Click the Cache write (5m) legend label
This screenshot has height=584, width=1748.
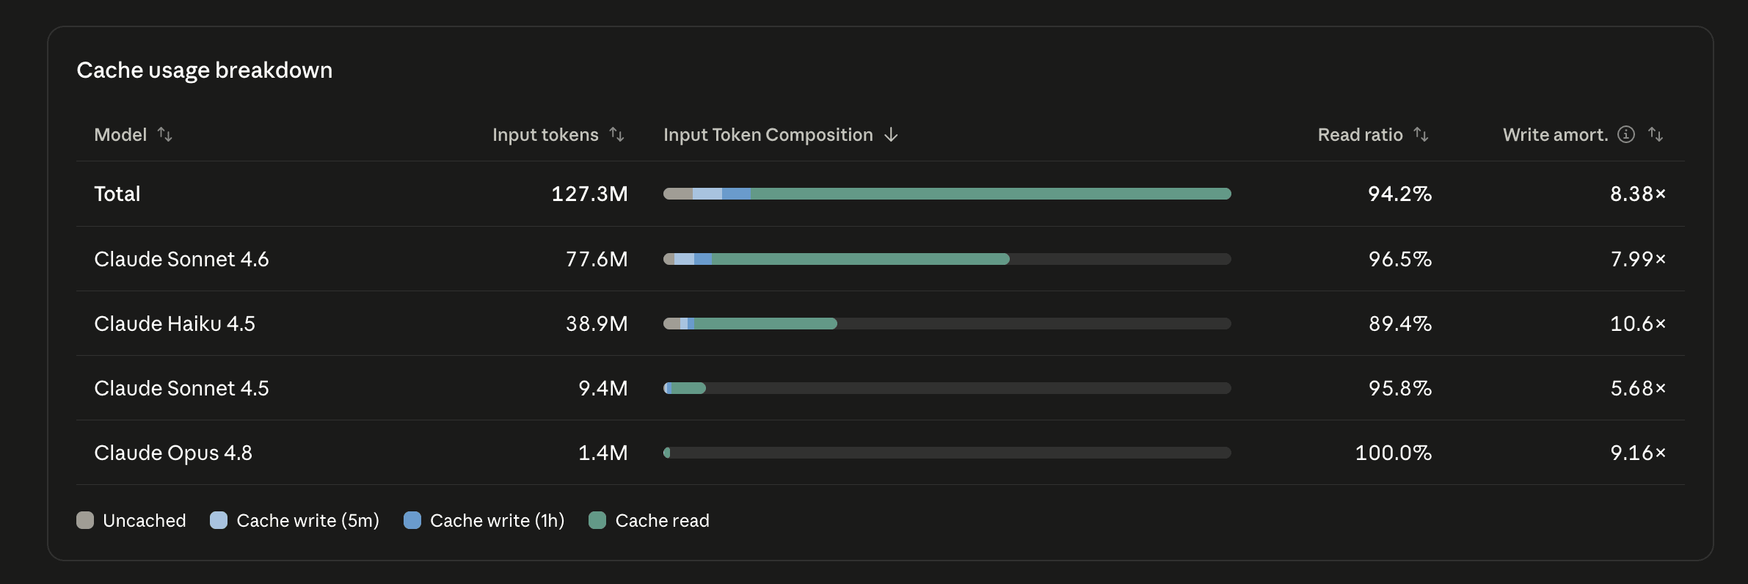[307, 520]
